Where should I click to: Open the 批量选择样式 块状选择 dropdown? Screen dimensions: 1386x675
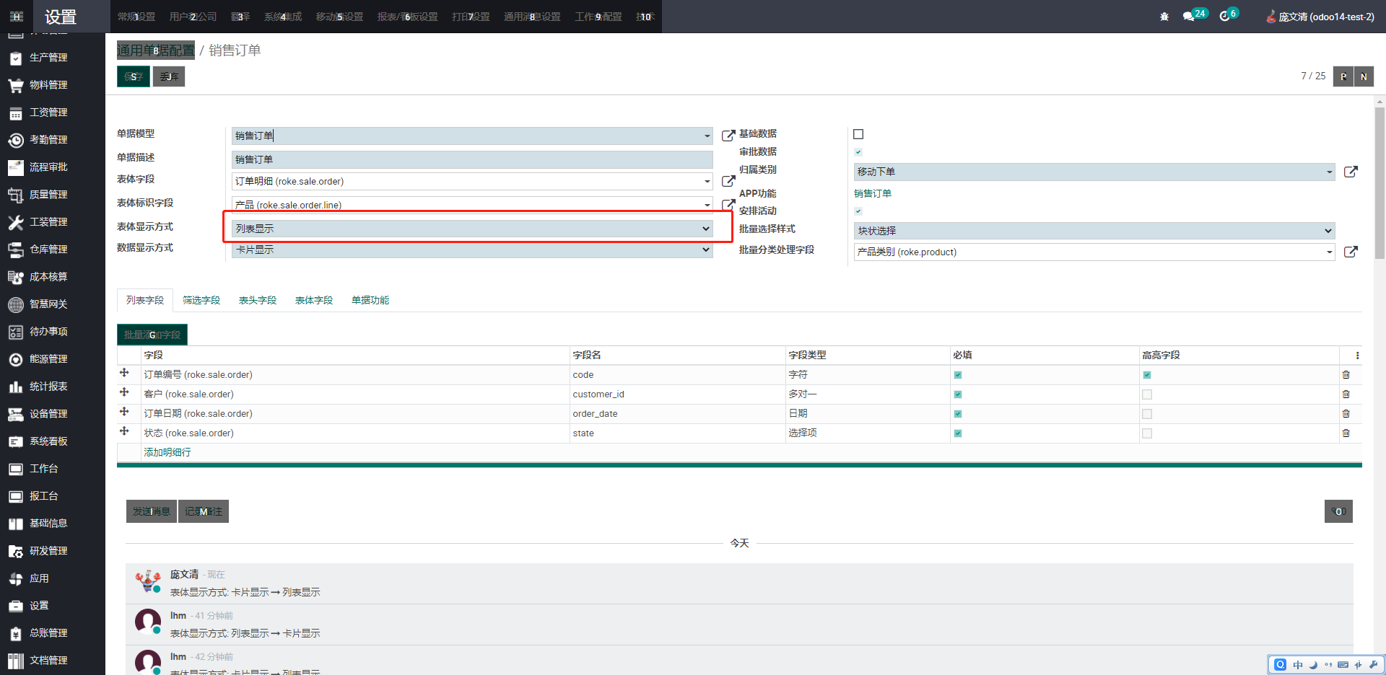(1094, 231)
